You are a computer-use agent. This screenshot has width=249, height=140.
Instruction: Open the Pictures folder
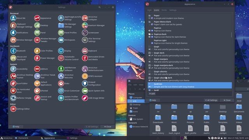190,119
